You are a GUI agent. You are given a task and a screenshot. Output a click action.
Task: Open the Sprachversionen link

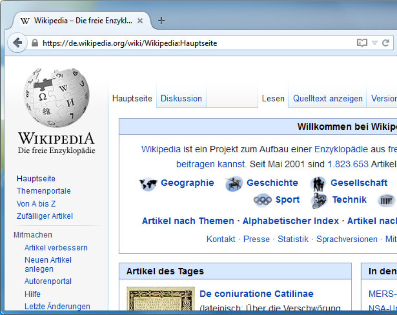[x=347, y=239]
